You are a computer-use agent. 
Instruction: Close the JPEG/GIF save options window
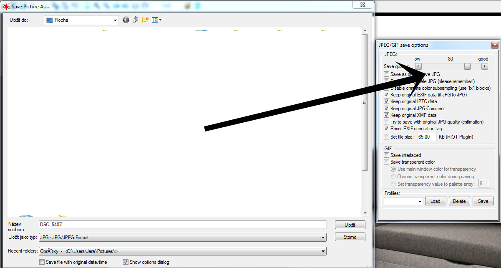click(x=495, y=45)
